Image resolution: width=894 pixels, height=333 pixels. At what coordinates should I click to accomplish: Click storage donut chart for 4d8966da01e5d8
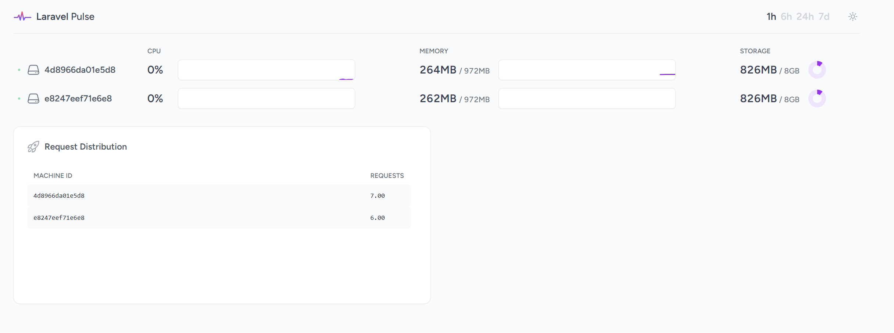tap(817, 70)
